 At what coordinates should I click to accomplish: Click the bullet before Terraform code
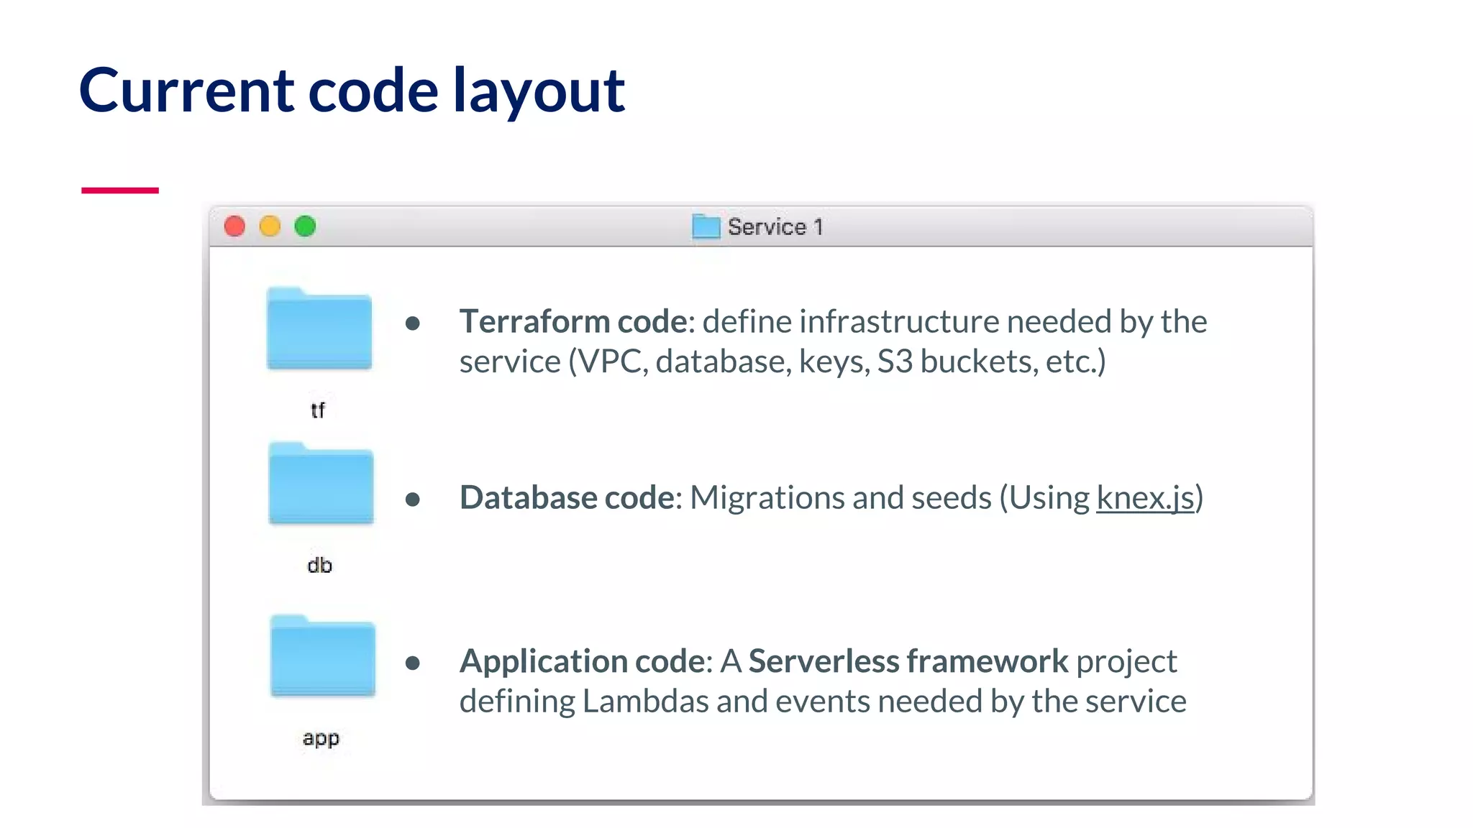(412, 323)
